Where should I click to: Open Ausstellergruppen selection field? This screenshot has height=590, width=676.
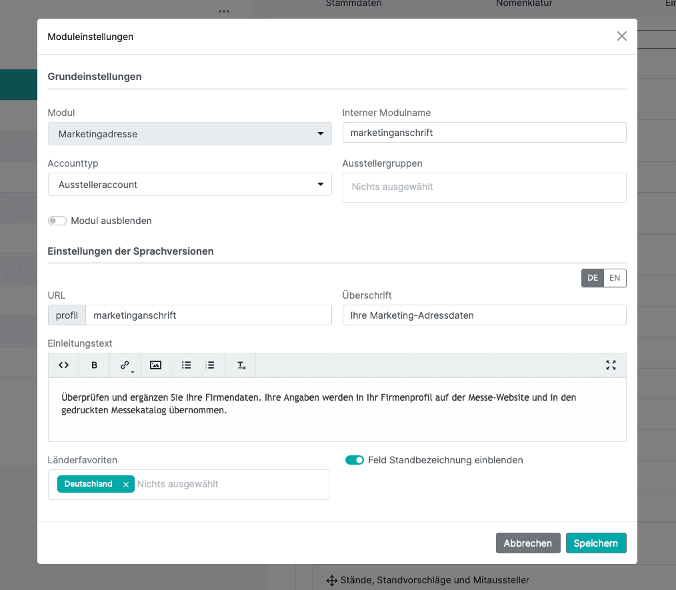484,187
